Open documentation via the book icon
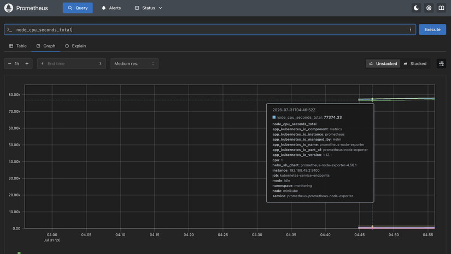The height and width of the screenshot is (254, 451). coord(441,8)
